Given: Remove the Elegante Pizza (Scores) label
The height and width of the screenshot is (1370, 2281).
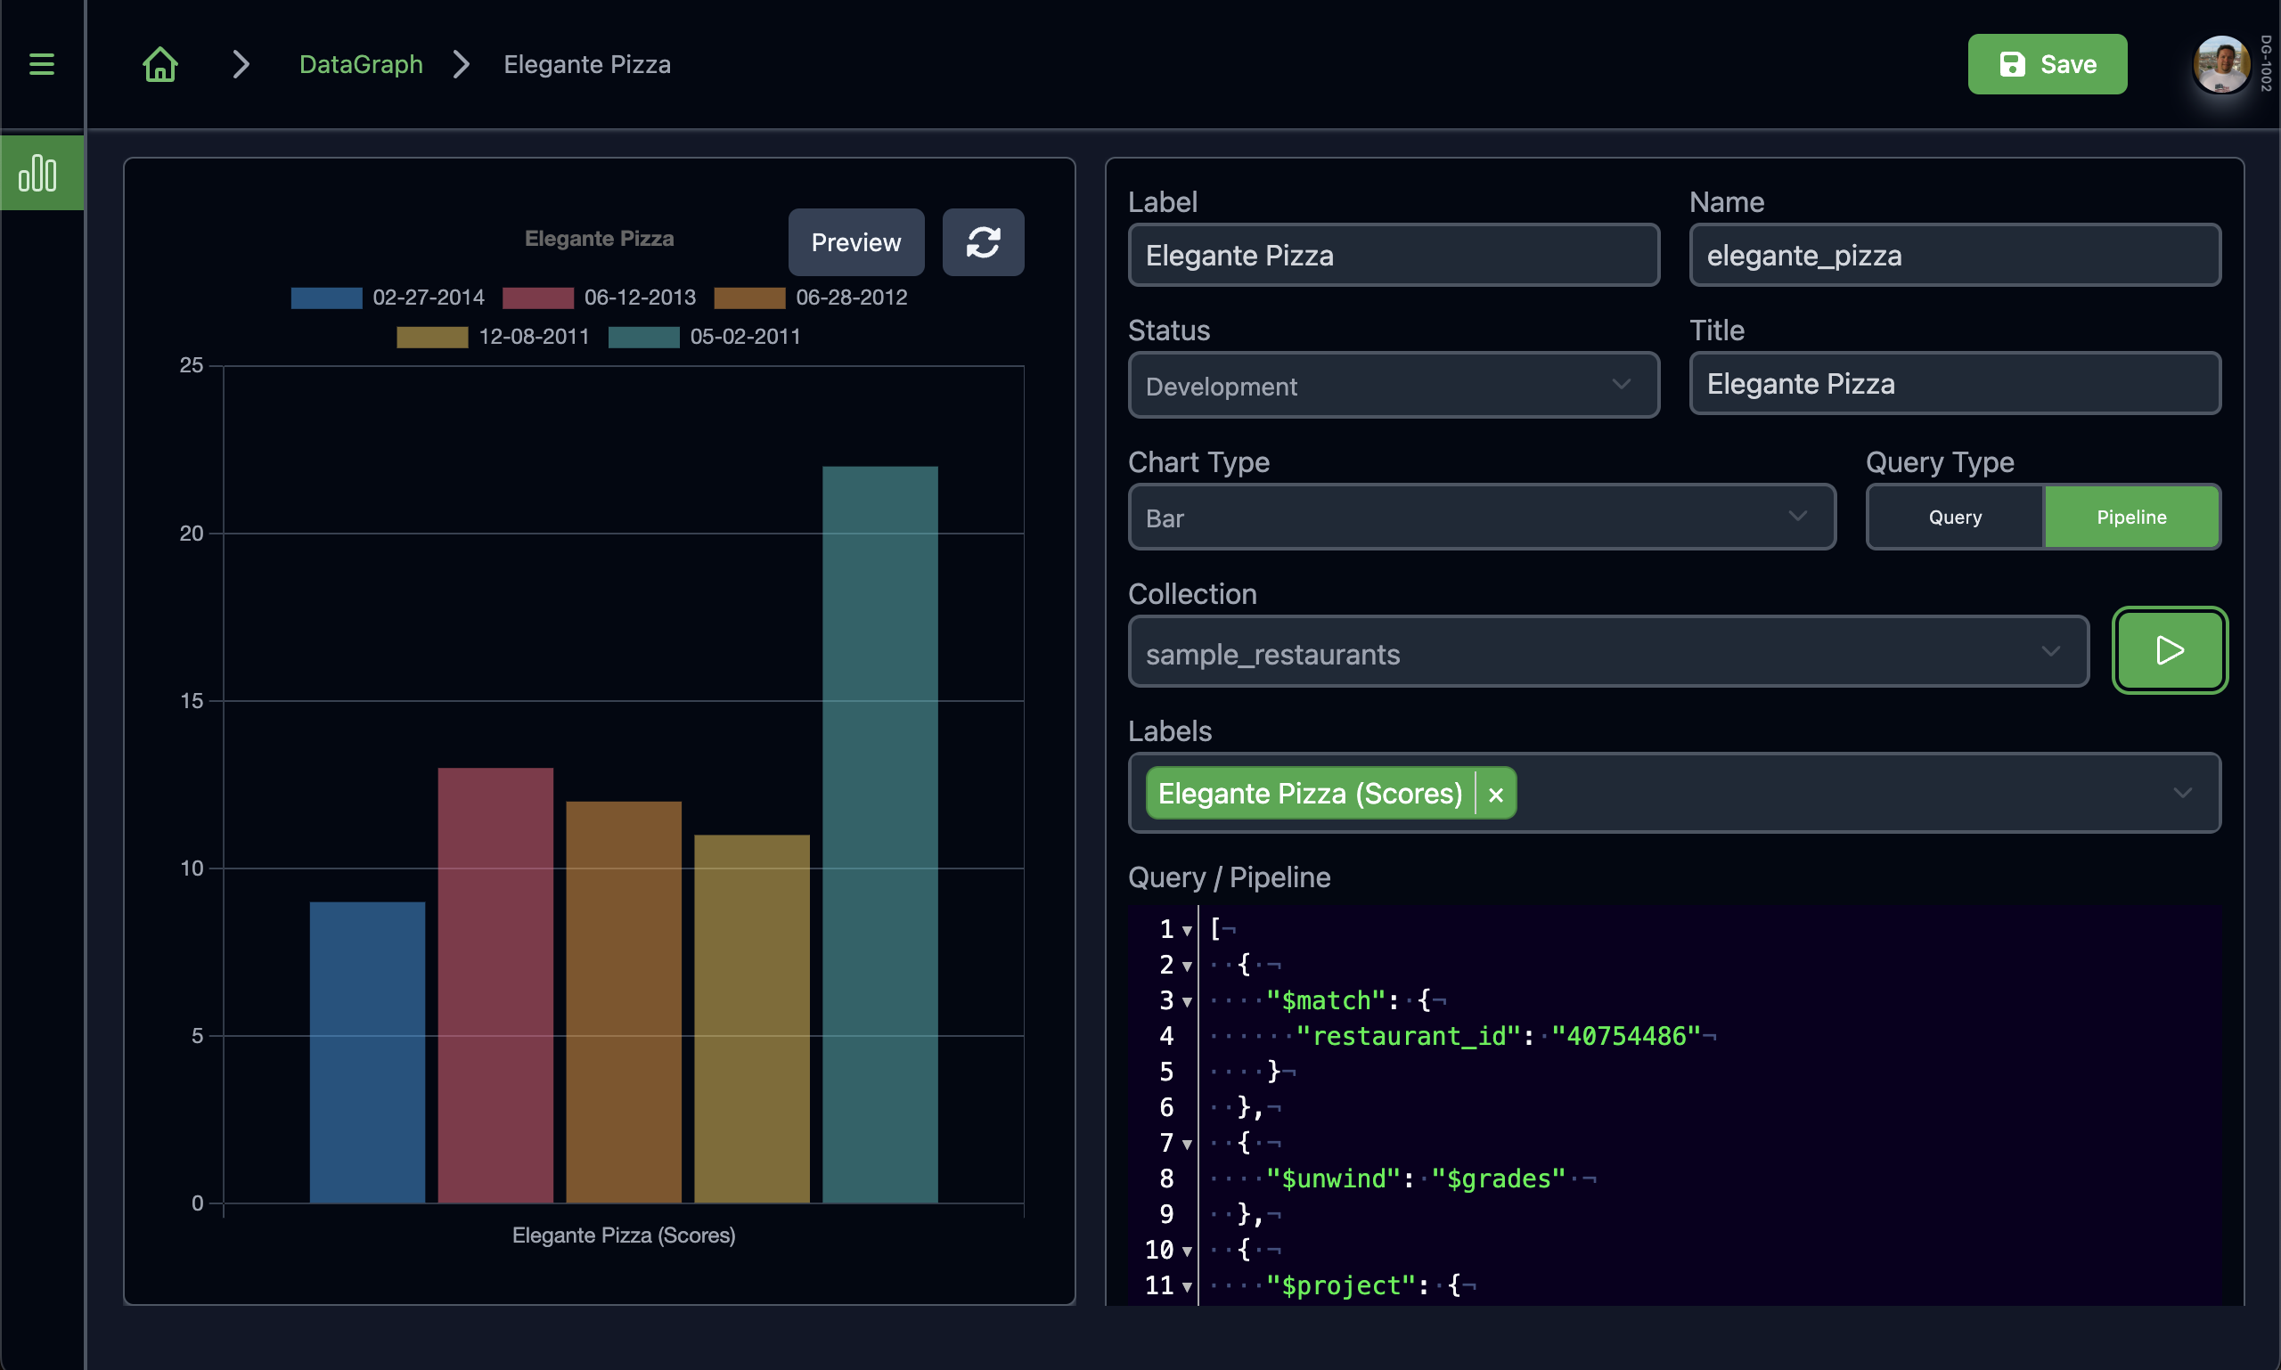Looking at the screenshot, I should coord(1495,792).
